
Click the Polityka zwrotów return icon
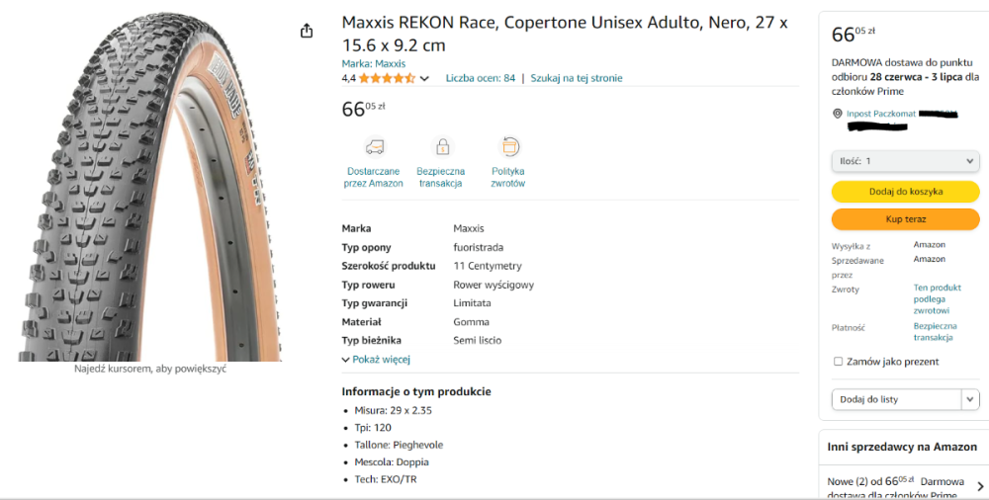[509, 147]
